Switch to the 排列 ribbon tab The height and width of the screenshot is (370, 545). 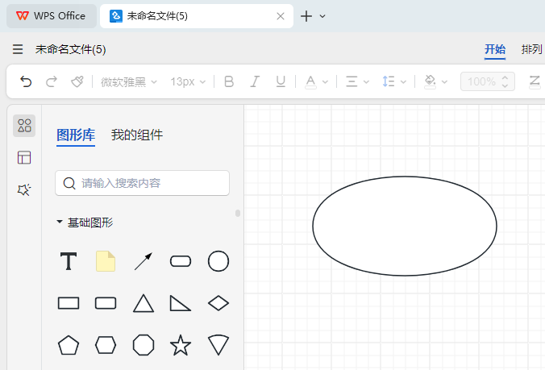531,49
